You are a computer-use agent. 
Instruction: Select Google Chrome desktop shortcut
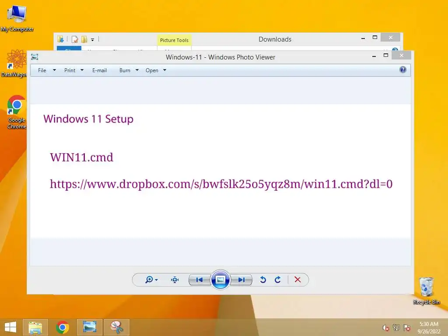(x=16, y=112)
